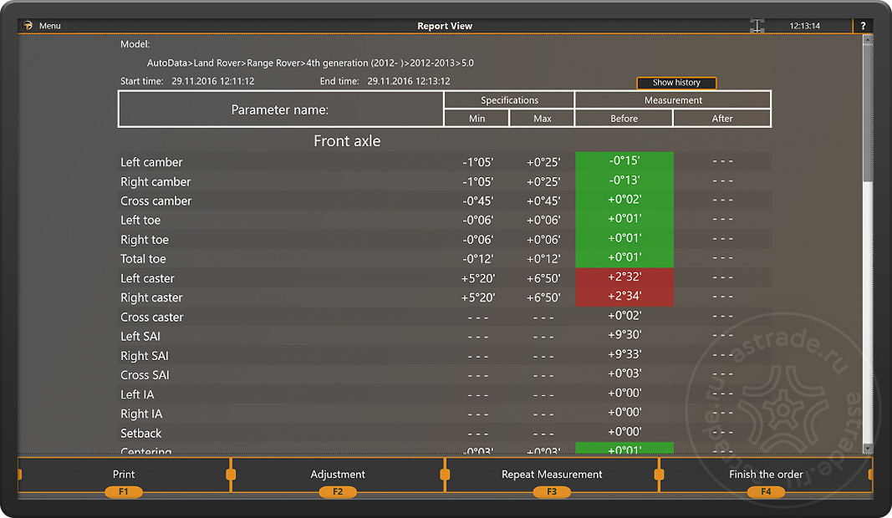The width and height of the screenshot is (892, 518).
Task: Click the scrollbar down arrow
Action: (868, 449)
